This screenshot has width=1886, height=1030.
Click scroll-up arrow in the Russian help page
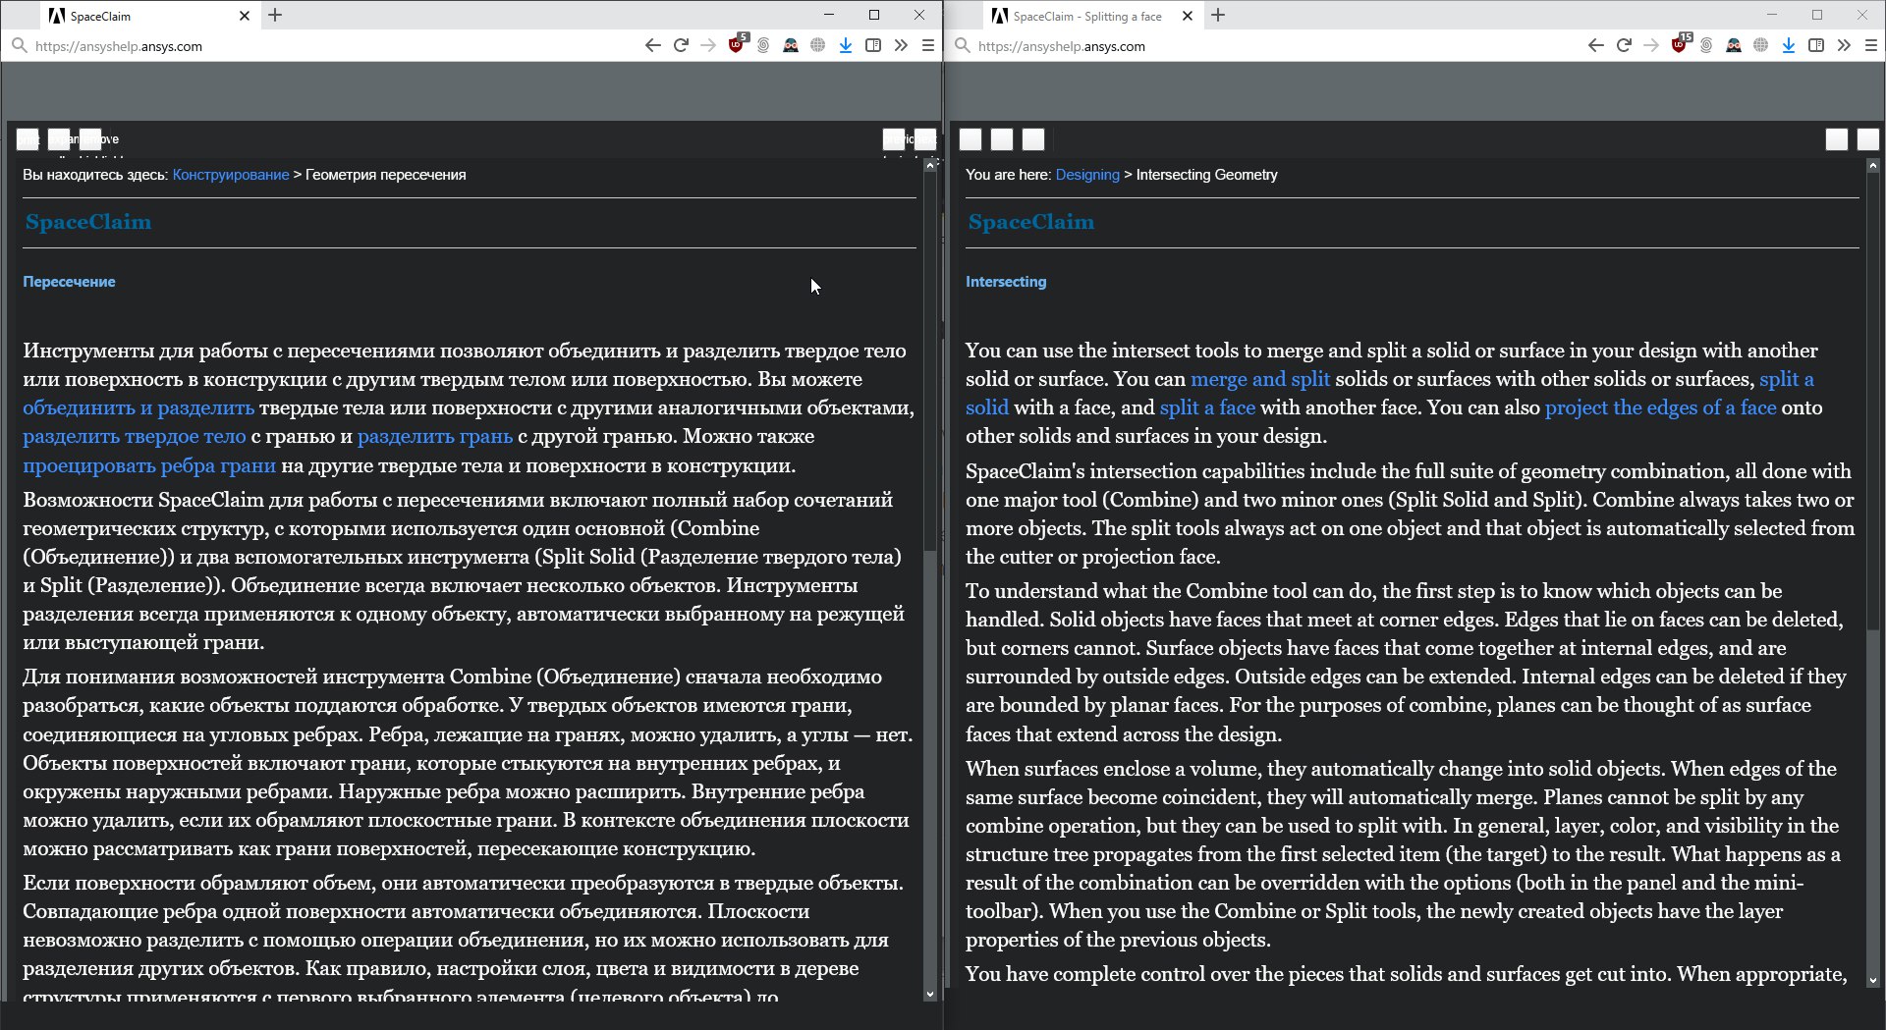(x=929, y=166)
